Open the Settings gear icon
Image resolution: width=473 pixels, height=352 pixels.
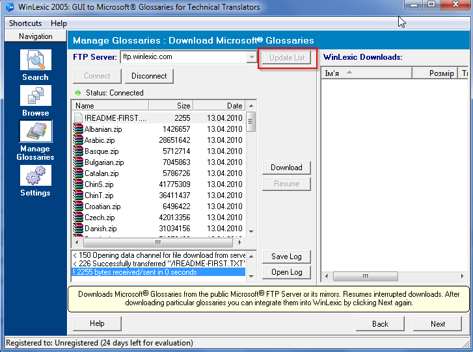click(x=35, y=176)
